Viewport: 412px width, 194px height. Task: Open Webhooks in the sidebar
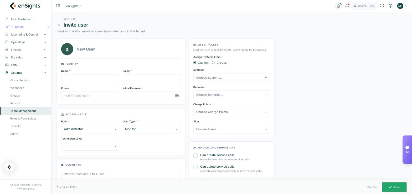(x=25, y=88)
